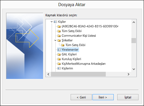Screen dimensions: 144x106
Task: Click the Kişiler contact card icon
Action: pos(55,22)
